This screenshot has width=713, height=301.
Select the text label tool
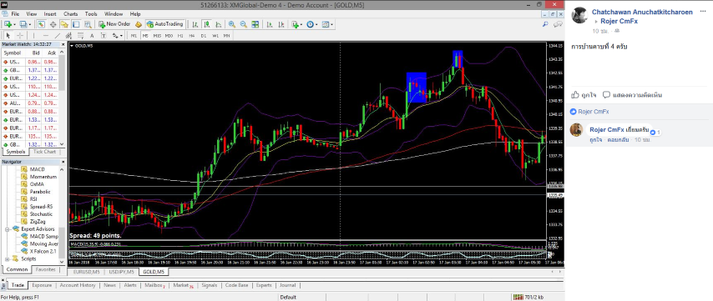pos(104,35)
